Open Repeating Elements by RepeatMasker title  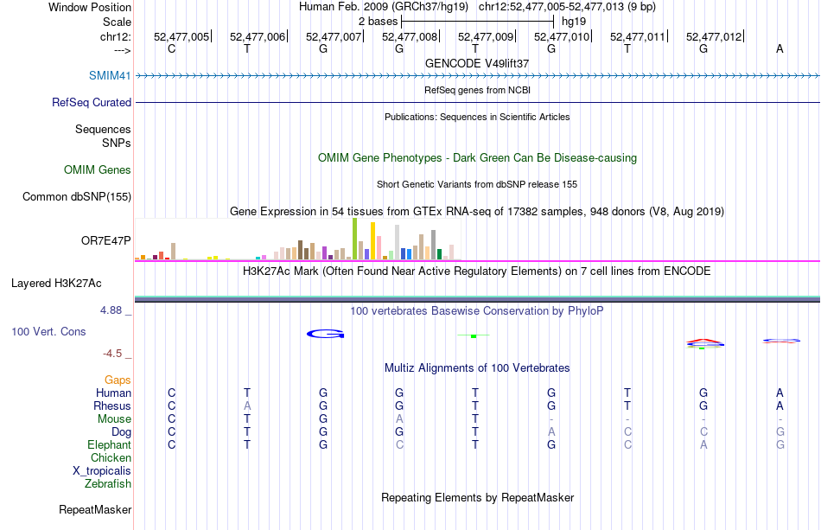coord(477,497)
